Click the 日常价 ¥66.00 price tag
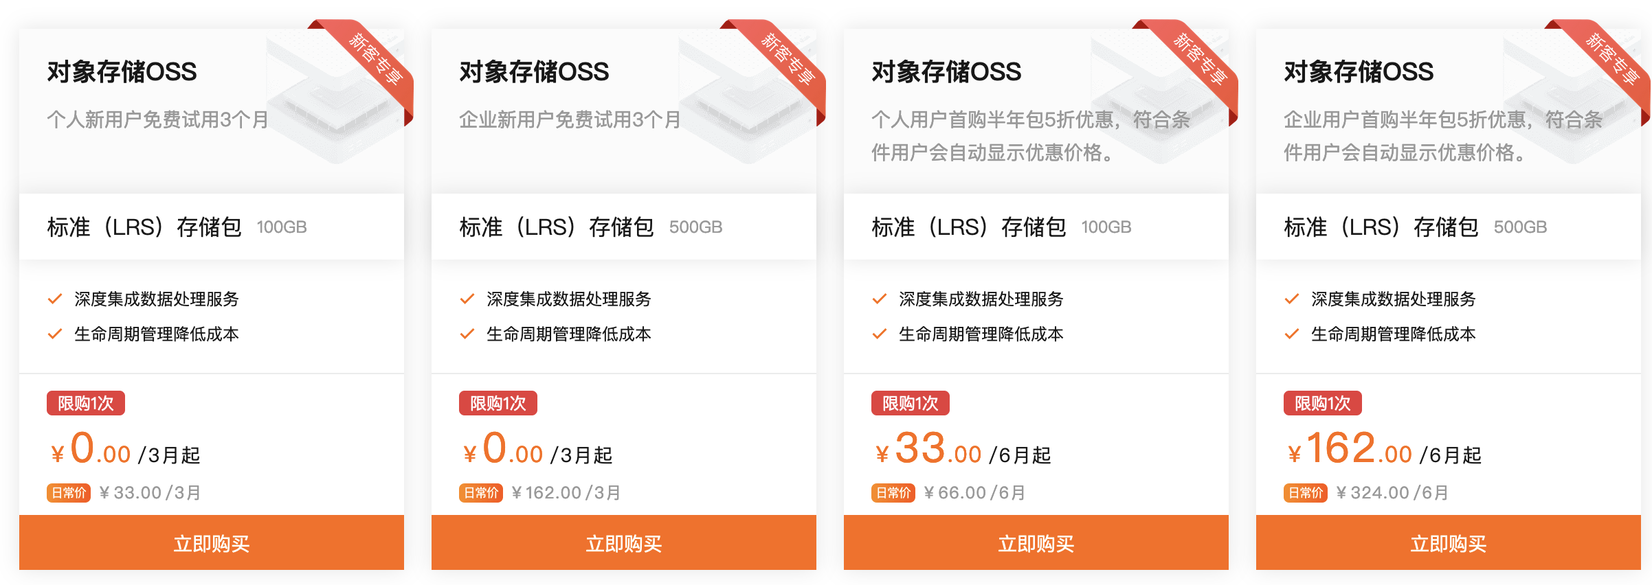This screenshot has height=585, width=1652. click(x=947, y=492)
